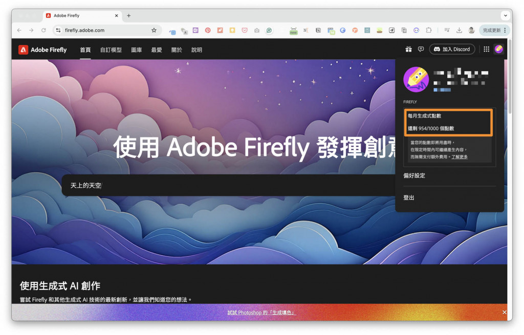Open the 最愛 favorites page

click(x=157, y=50)
